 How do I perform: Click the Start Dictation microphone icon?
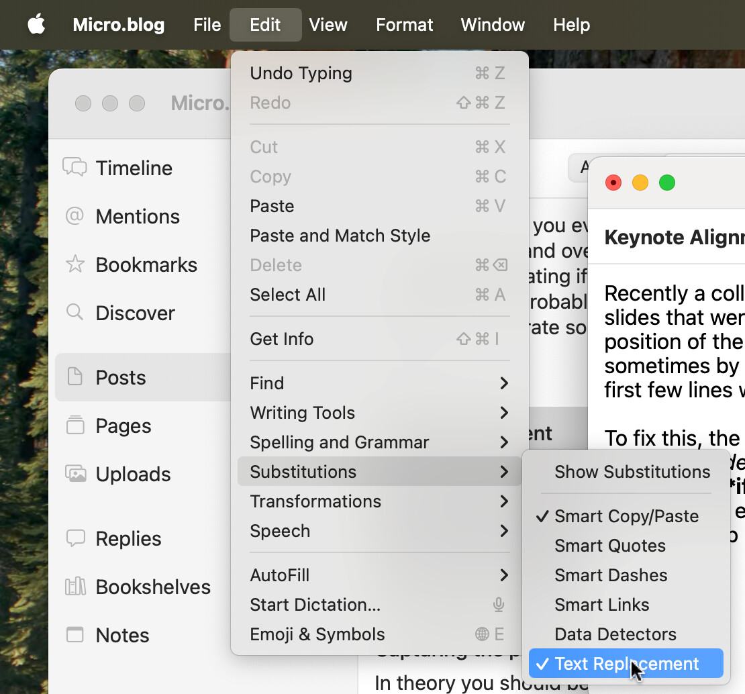(x=499, y=605)
